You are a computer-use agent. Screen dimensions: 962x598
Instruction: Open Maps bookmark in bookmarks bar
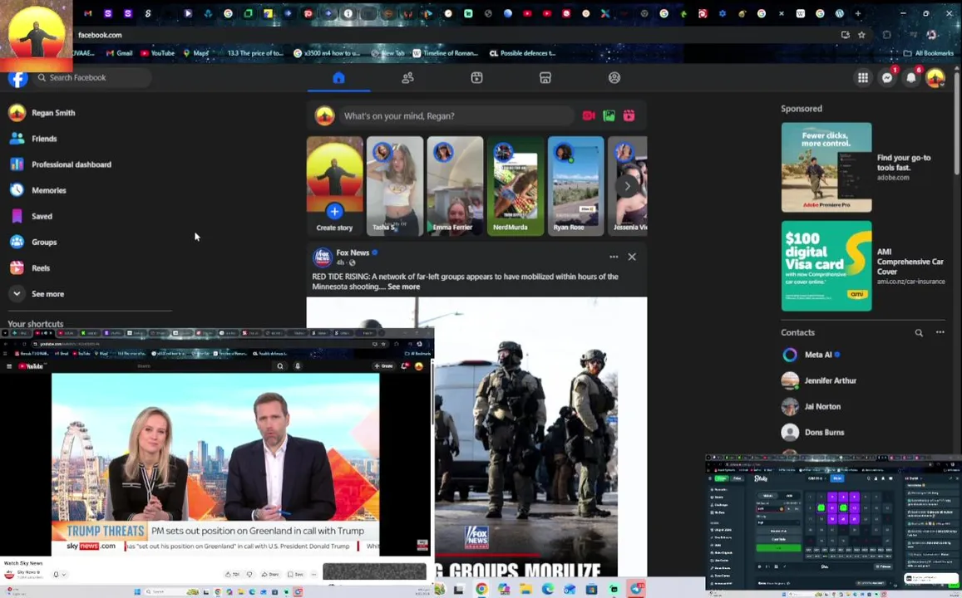[196, 53]
